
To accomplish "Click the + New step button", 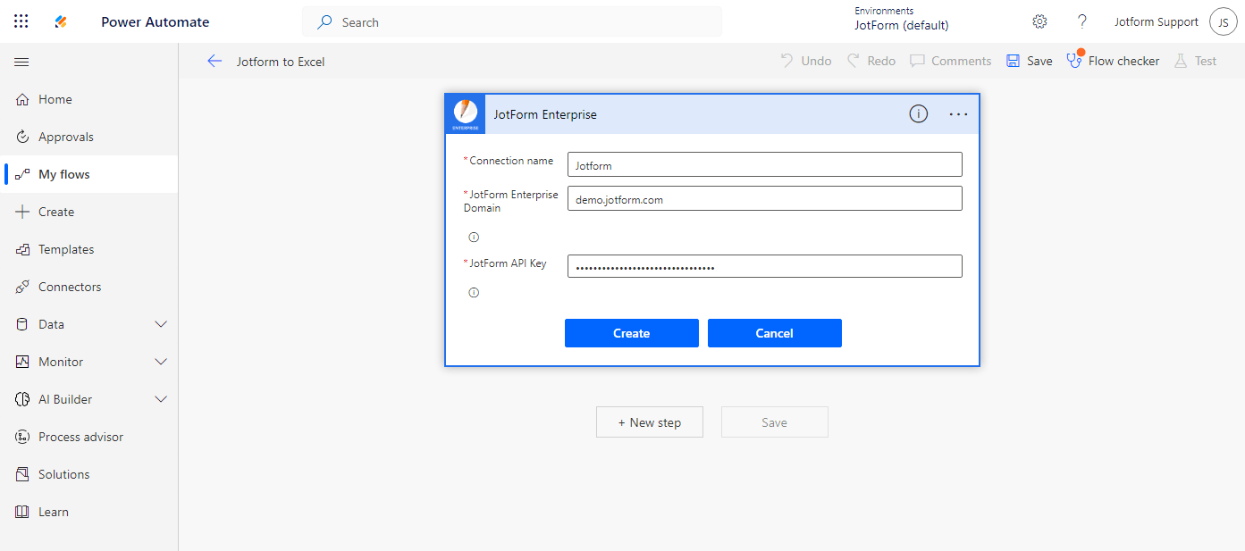I will (650, 422).
